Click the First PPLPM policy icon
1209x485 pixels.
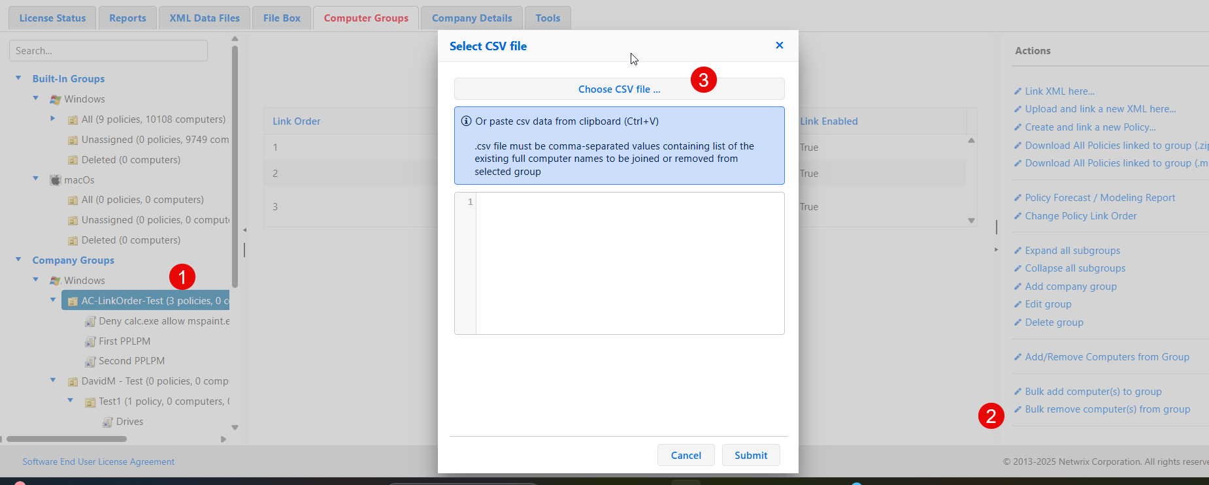tap(90, 341)
